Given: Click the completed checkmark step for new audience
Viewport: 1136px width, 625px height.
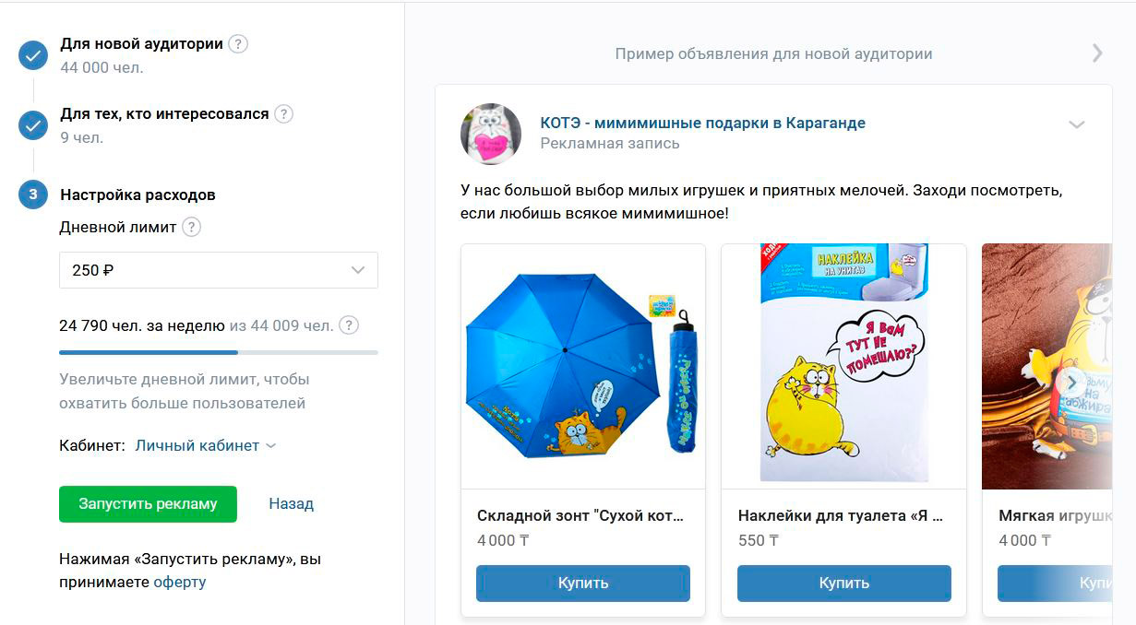Looking at the screenshot, I should pos(33,55).
